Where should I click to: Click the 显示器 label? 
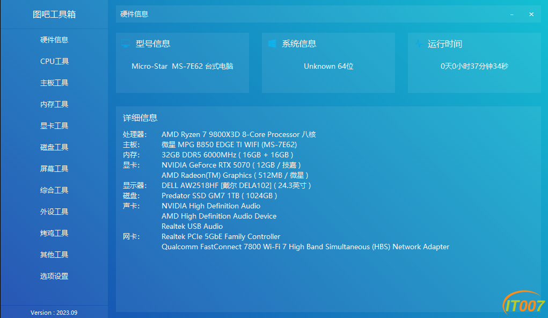click(x=135, y=185)
